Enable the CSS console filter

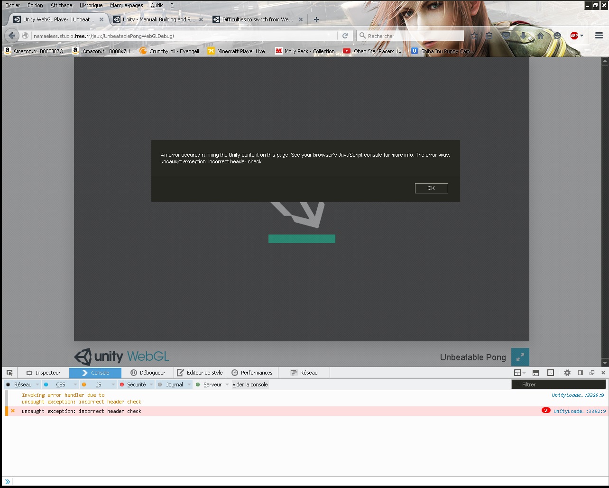[x=60, y=385]
